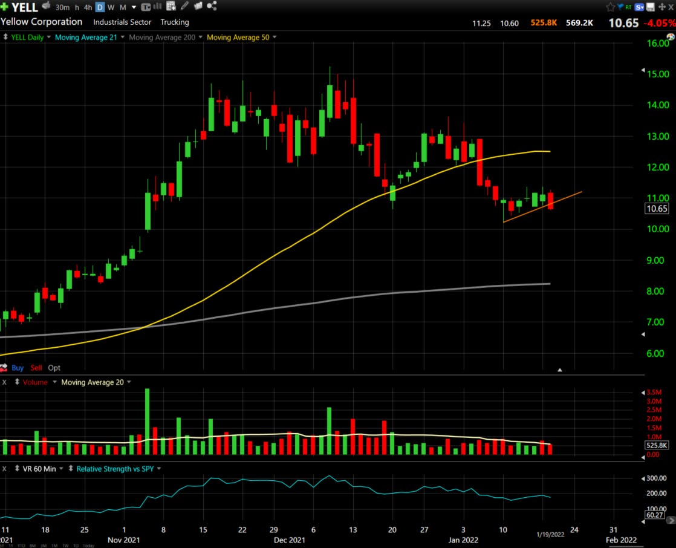The image size is (676, 548).
Task: Open the chart folder icon
Action: click(198, 6)
